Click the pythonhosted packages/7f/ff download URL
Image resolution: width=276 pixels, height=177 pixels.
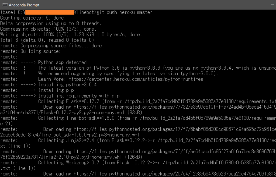click(x=175, y=152)
